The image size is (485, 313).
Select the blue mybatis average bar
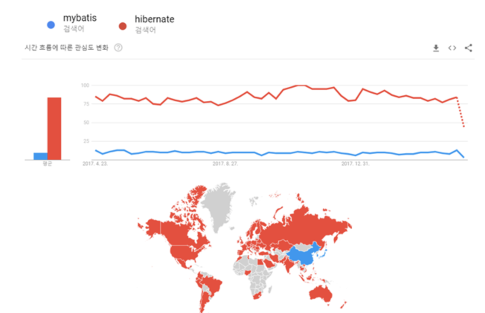pyautogui.click(x=41, y=156)
